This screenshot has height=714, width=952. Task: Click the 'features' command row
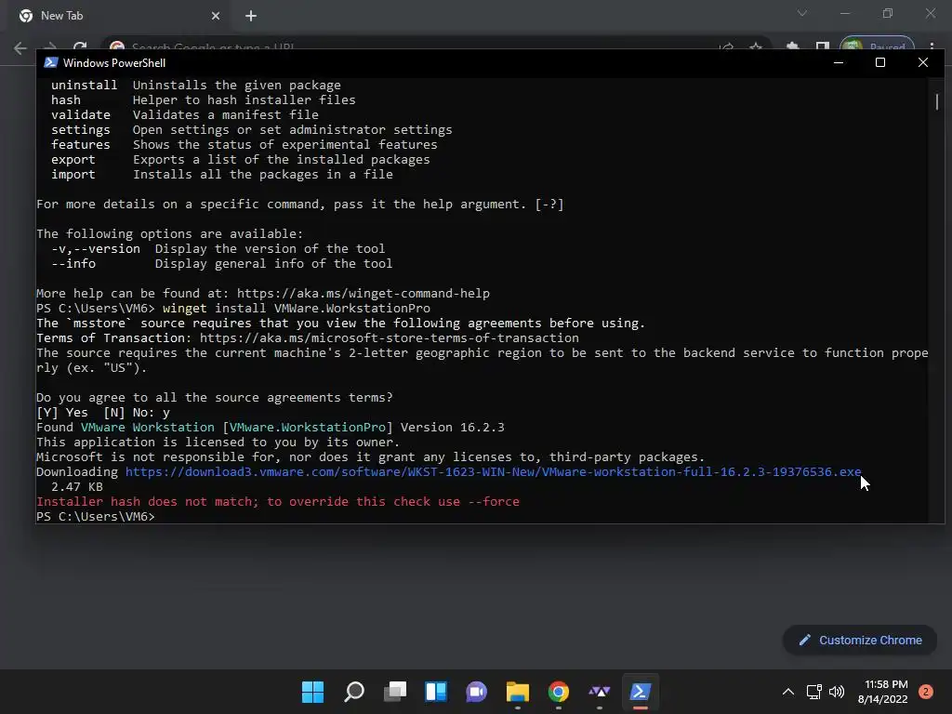click(245, 144)
